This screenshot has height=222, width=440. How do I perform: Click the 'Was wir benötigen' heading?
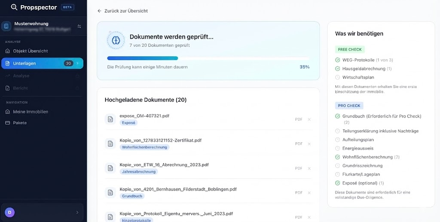[359, 33]
